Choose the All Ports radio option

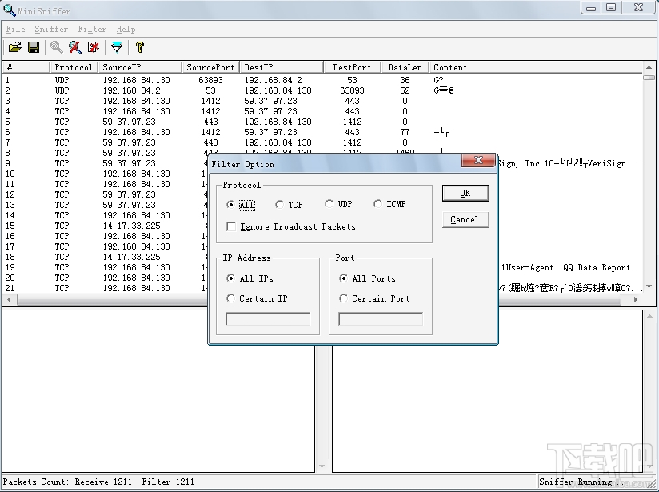click(343, 278)
